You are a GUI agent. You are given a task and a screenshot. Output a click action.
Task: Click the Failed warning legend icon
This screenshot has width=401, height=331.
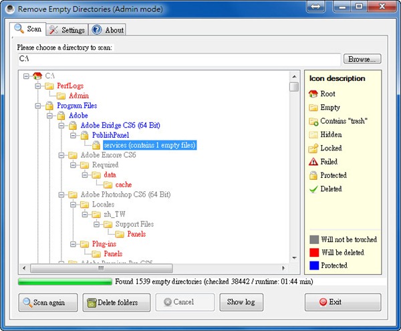(313, 162)
